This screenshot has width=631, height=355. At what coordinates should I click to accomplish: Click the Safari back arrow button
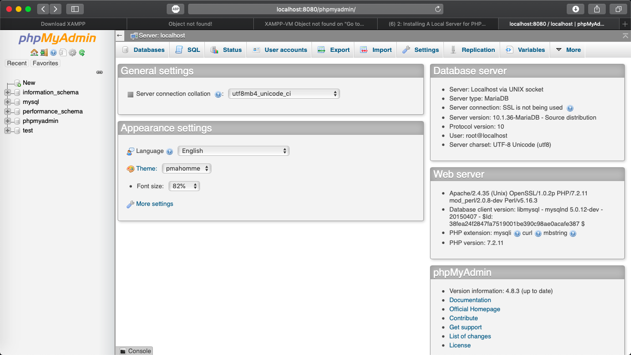click(x=43, y=9)
